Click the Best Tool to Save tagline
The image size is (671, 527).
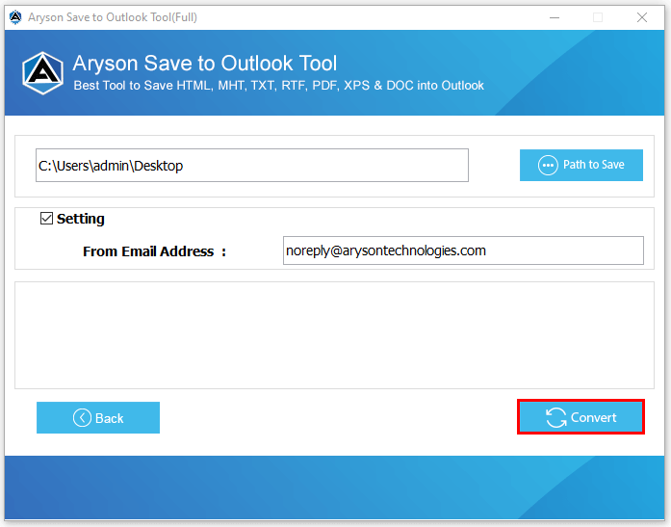click(x=278, y=86)
